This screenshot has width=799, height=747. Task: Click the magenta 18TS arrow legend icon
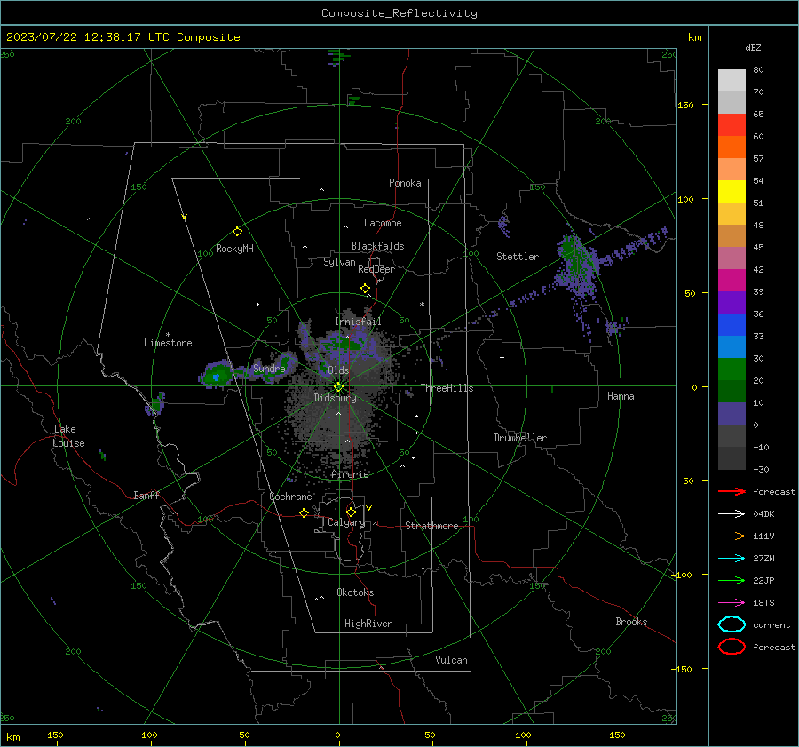(732, 603)
